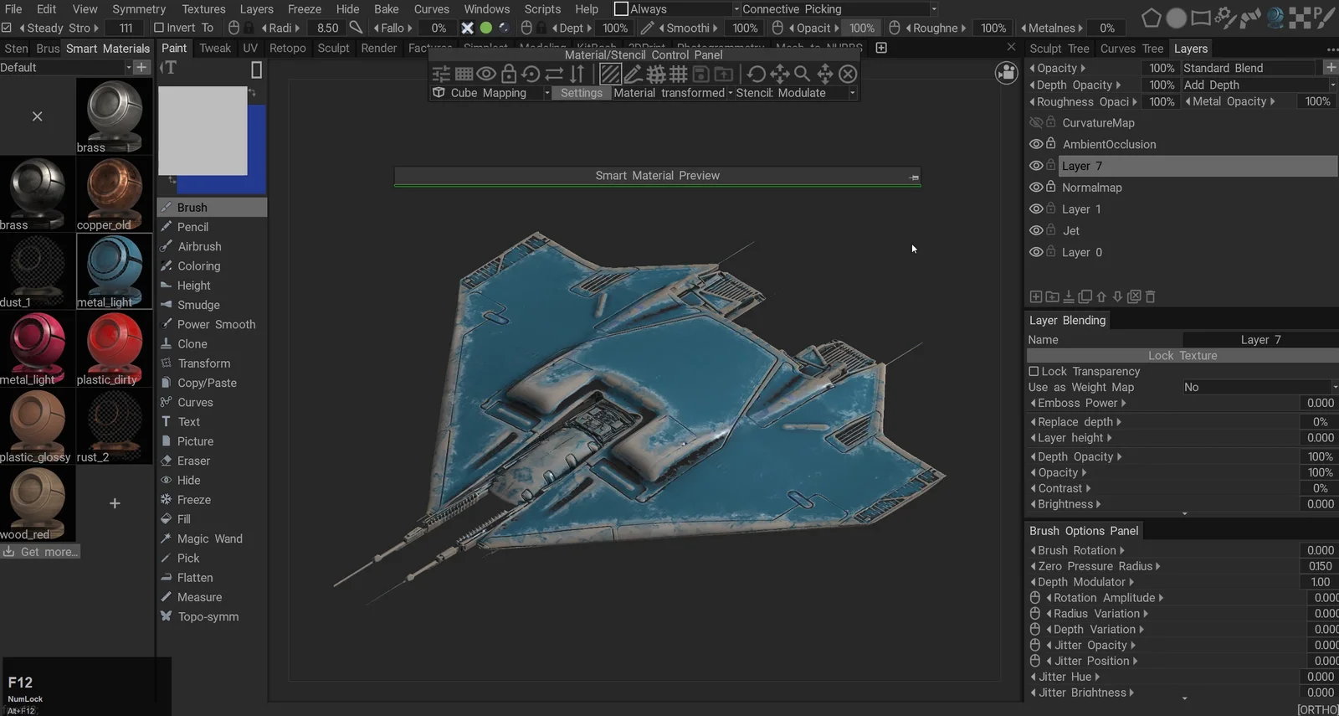Click the camera icon in viewport corner
This screenshot has width=1339, height=716.
click(1006, 73)
